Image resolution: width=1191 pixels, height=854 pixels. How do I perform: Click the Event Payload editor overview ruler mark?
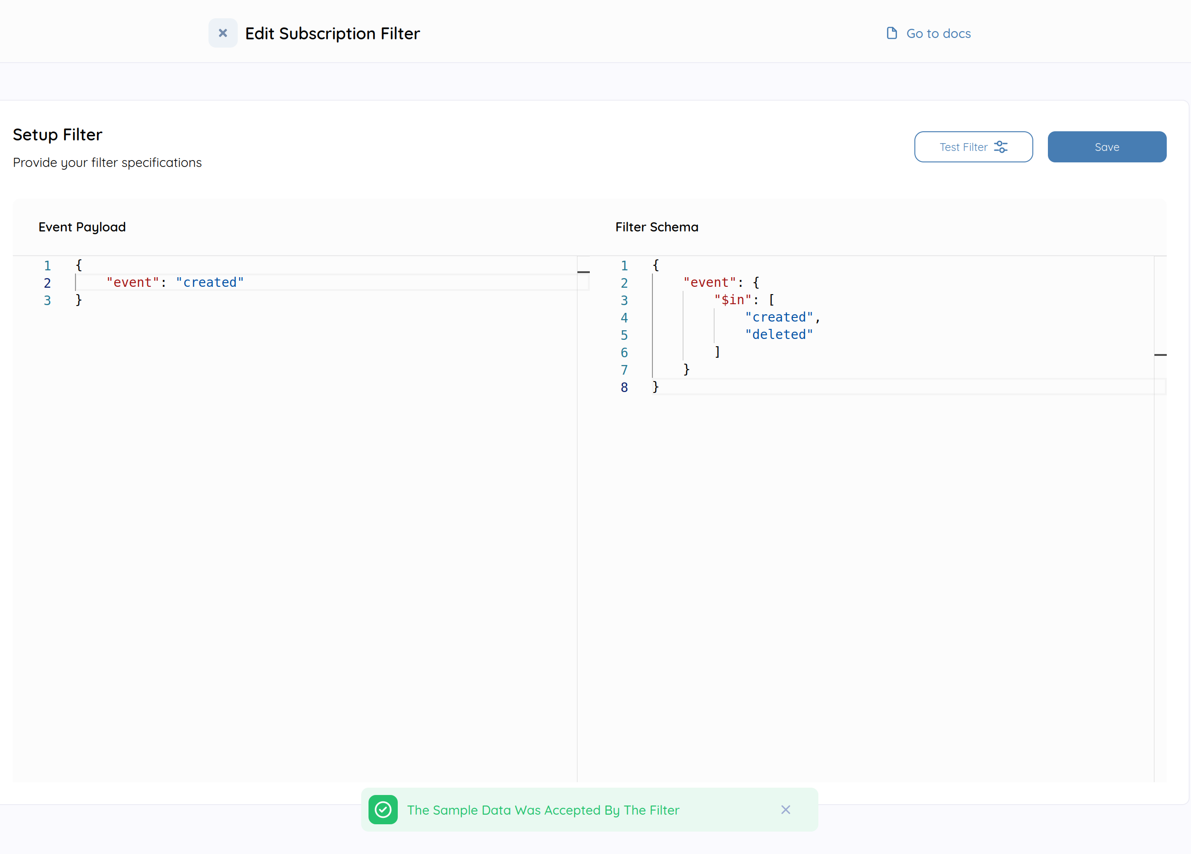click(583, 272)
